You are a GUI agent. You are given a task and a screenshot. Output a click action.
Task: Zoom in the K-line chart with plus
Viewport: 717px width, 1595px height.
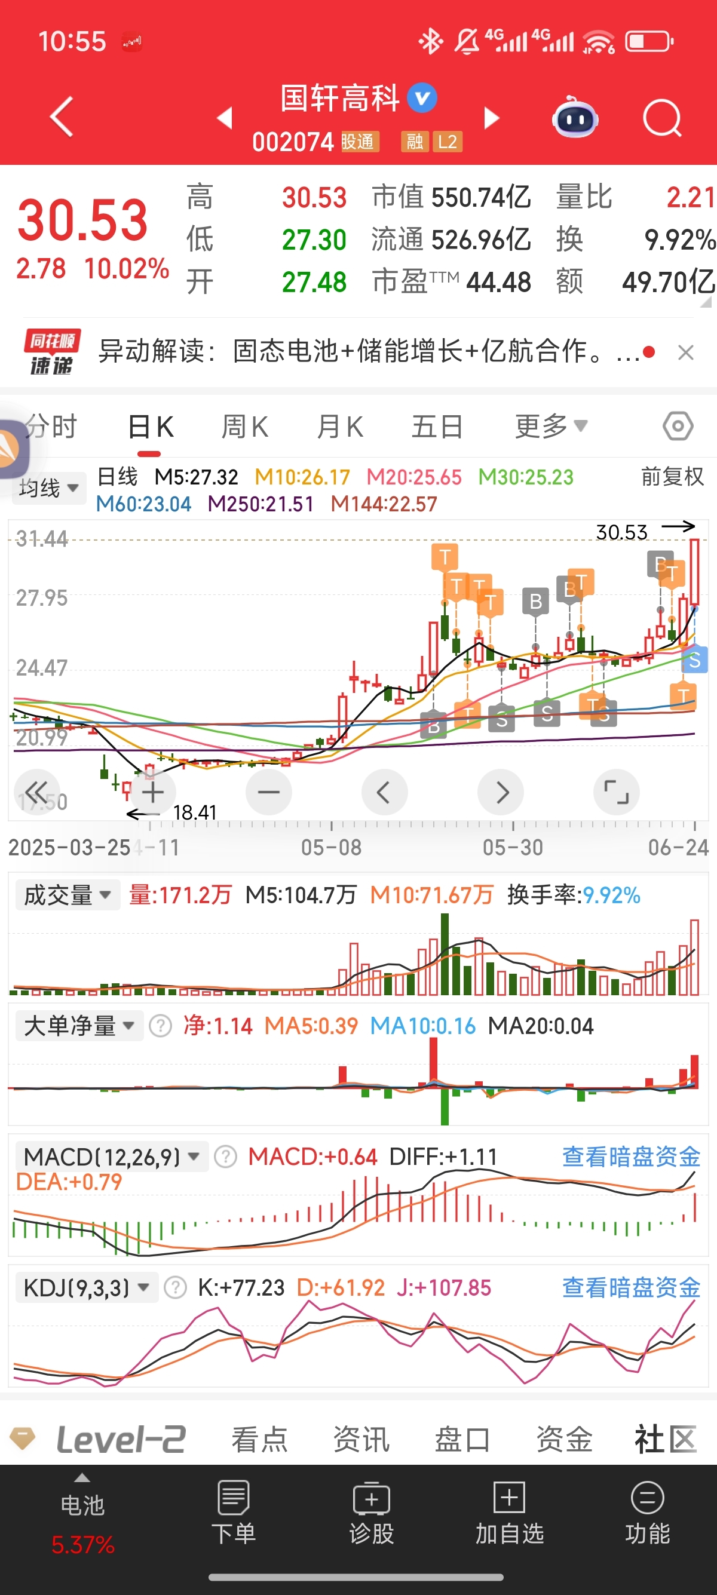click(153, 792)
